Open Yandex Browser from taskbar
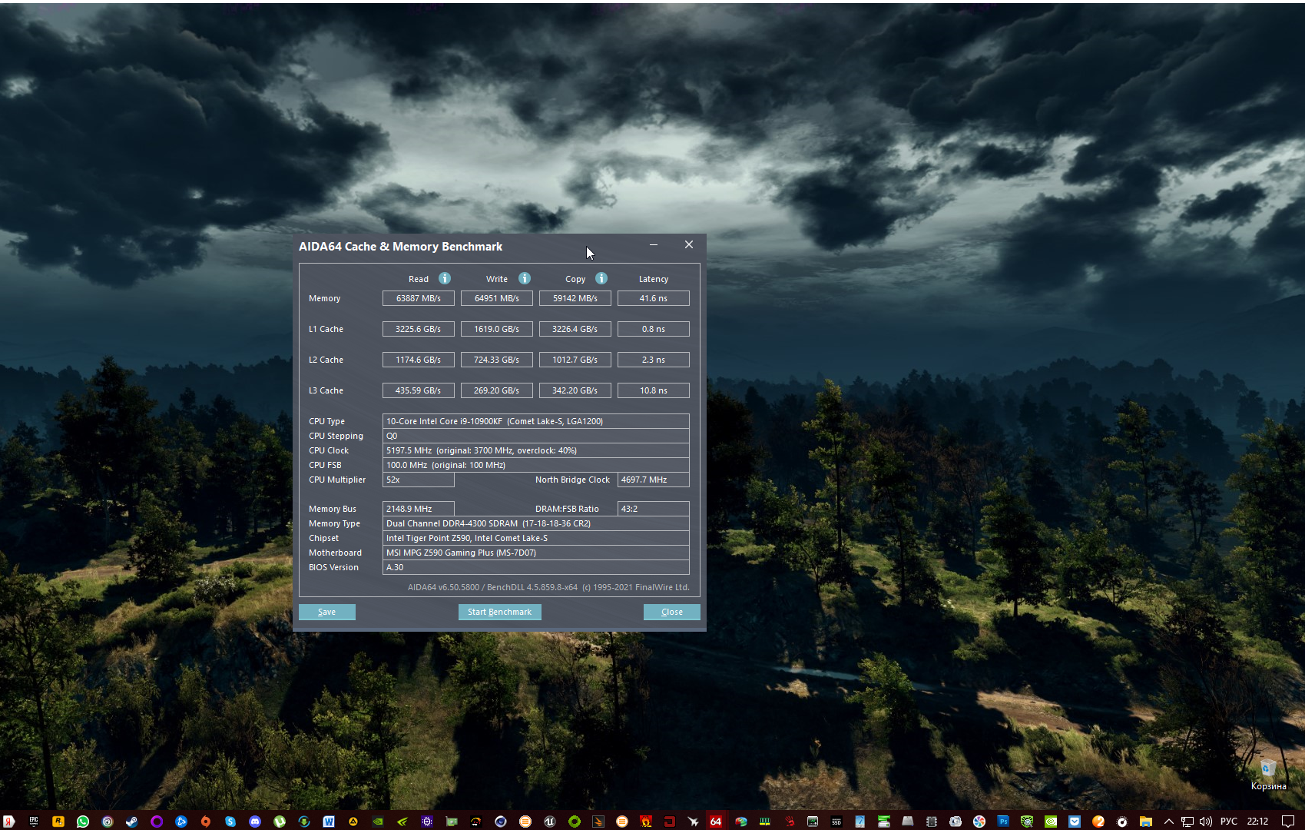This screenshot has height=830, width=1305. click(9, 822)
